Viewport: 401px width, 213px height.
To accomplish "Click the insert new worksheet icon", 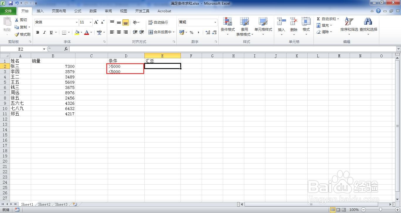I will (x=75, y=205).
